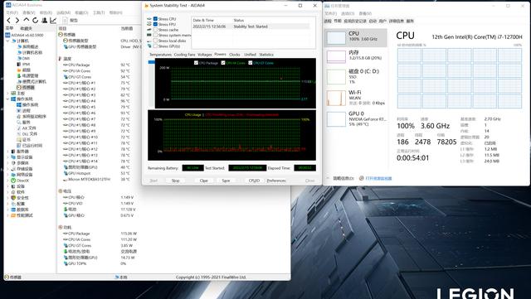Expand the 服务器 tree branch
The width and height of the screenshot is (531, 299).
pos(7,152)
